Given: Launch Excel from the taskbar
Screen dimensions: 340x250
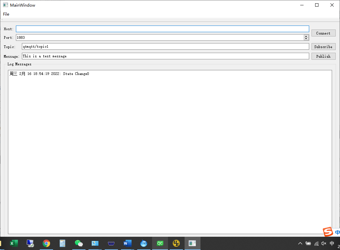Looking at the screenshot, I should click(14, 243).
